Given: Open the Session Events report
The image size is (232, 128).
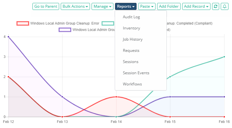Looking at the screenshot, I should (136, 73).
